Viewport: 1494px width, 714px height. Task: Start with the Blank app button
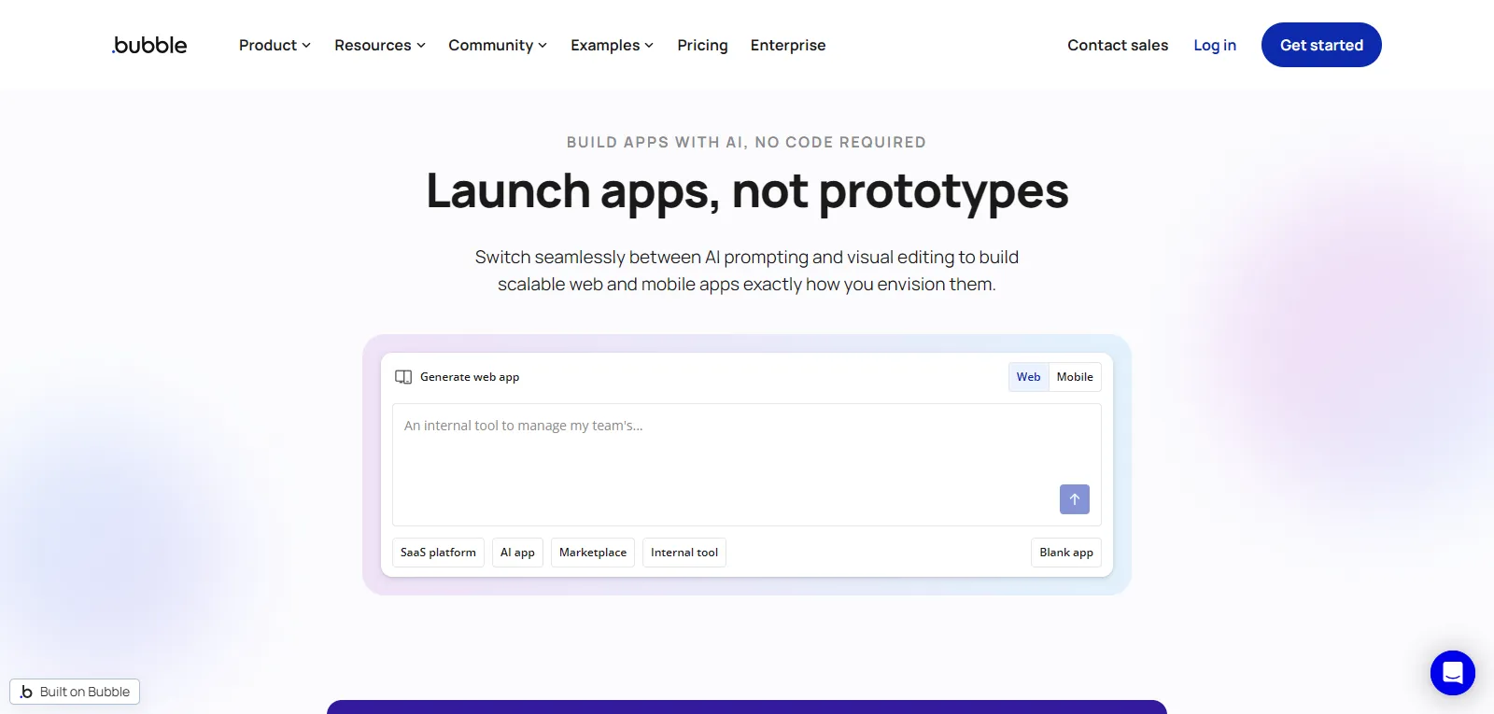coord(1066,553)
